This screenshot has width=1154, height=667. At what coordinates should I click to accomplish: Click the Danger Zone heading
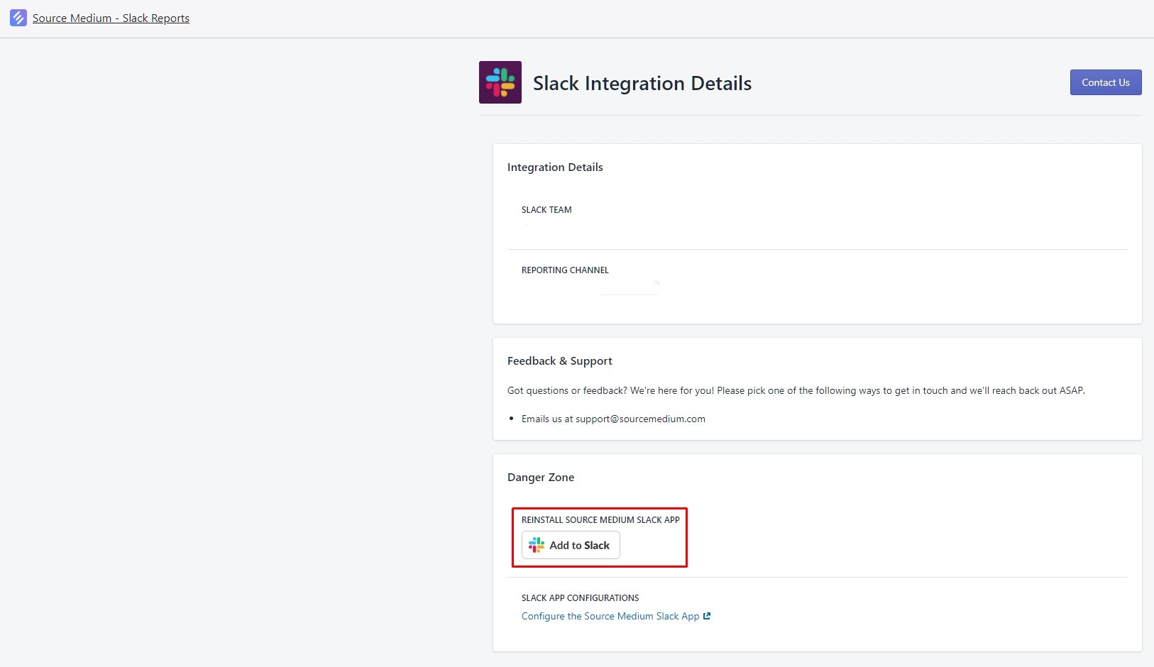pyautogui.click(x=541, y=478)
